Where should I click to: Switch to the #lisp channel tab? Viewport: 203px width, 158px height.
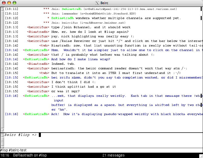coord(4,150)
